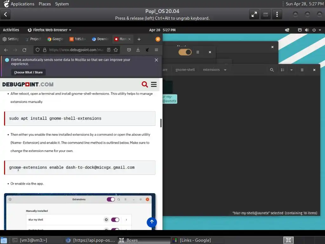Click the Firefox page vertical scrollbar

click(x=161, y=123)
